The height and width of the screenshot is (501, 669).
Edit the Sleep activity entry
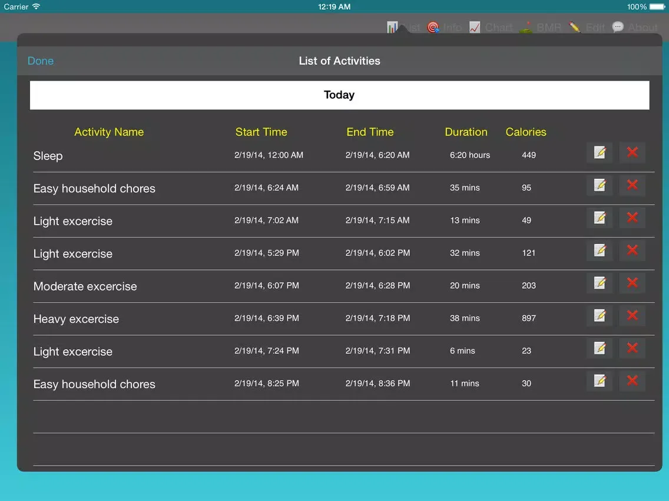(600, 152)
